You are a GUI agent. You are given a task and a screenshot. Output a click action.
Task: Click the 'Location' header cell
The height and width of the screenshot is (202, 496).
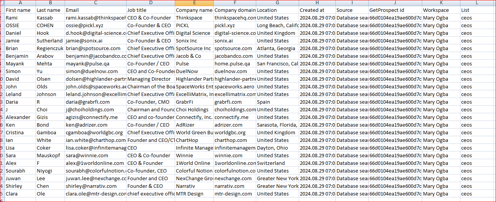277,10
